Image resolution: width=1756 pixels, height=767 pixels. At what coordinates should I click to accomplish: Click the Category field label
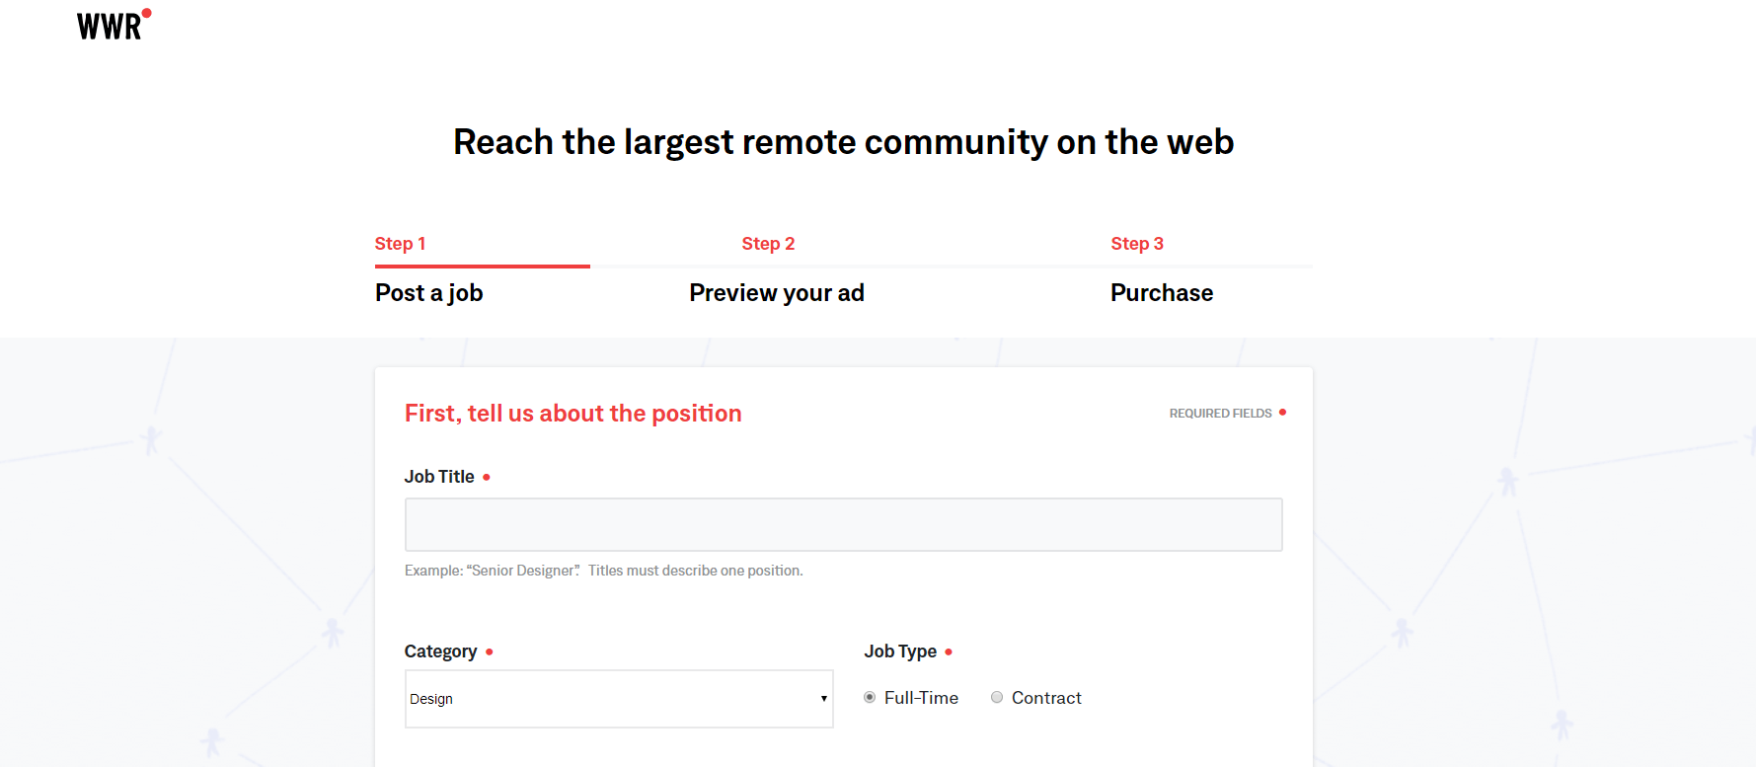pyautogui.click(x=440, y=652)
